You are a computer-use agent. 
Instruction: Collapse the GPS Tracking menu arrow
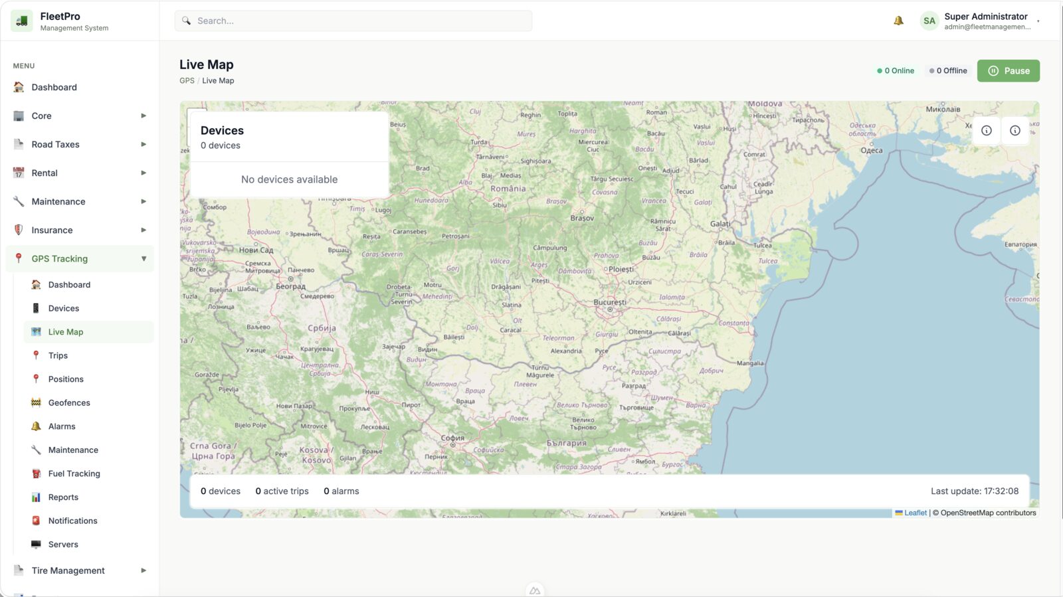(x=144, y=258)
